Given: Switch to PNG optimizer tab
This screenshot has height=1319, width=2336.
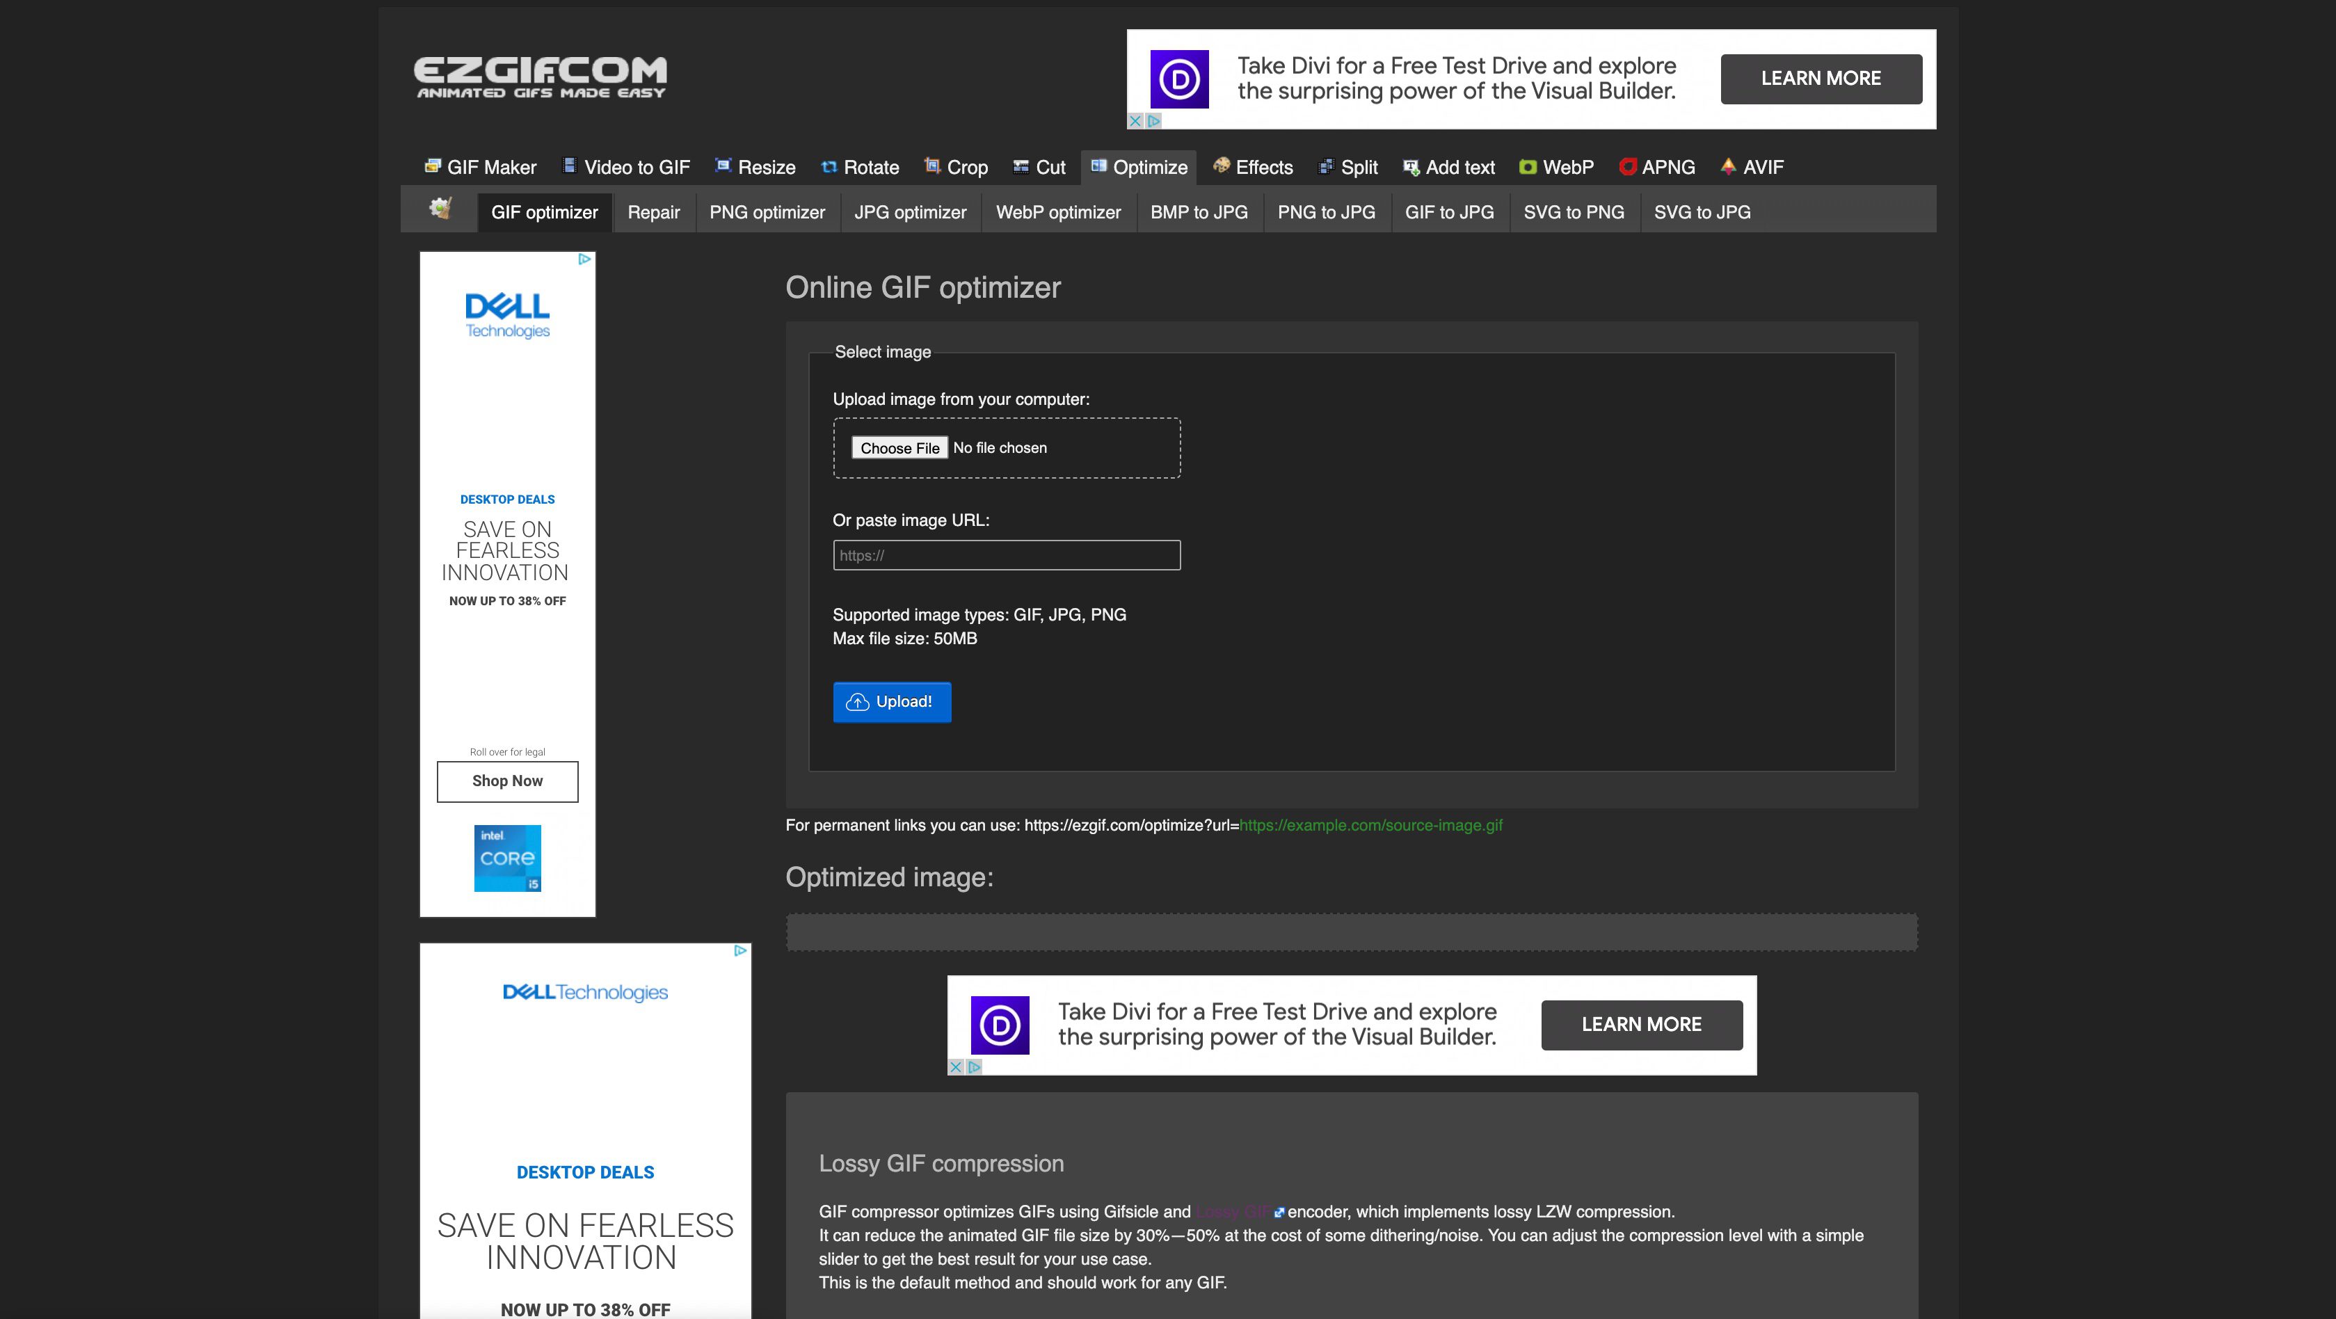Looking at the screenshot, I should pyautogui.click(x=765, y=211).
